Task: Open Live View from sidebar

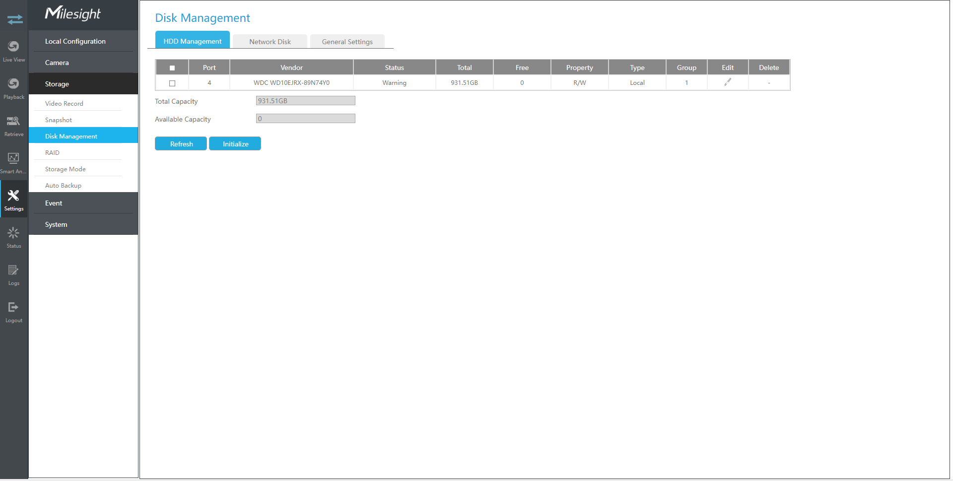Action: 14,51
